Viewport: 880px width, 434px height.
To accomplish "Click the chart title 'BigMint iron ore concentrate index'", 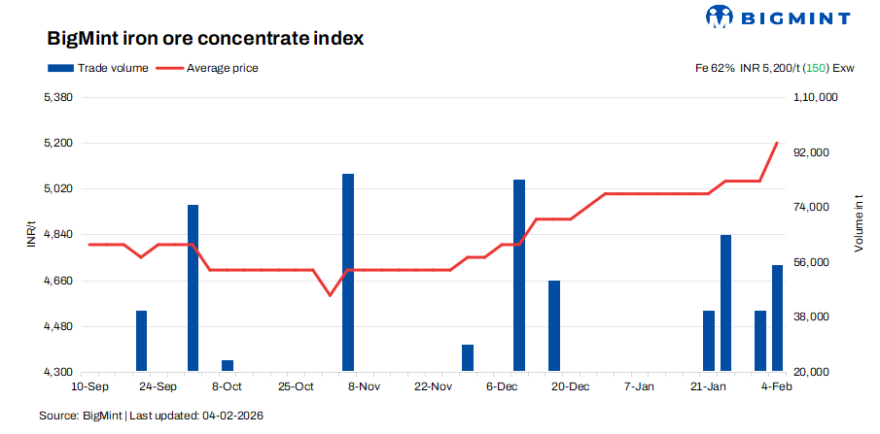I will coord(204,40).
